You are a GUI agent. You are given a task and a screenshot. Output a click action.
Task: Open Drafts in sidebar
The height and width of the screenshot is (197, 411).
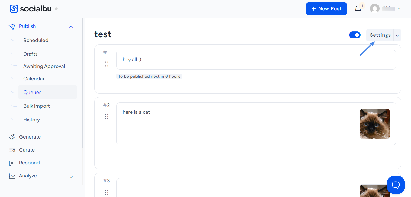31,54
